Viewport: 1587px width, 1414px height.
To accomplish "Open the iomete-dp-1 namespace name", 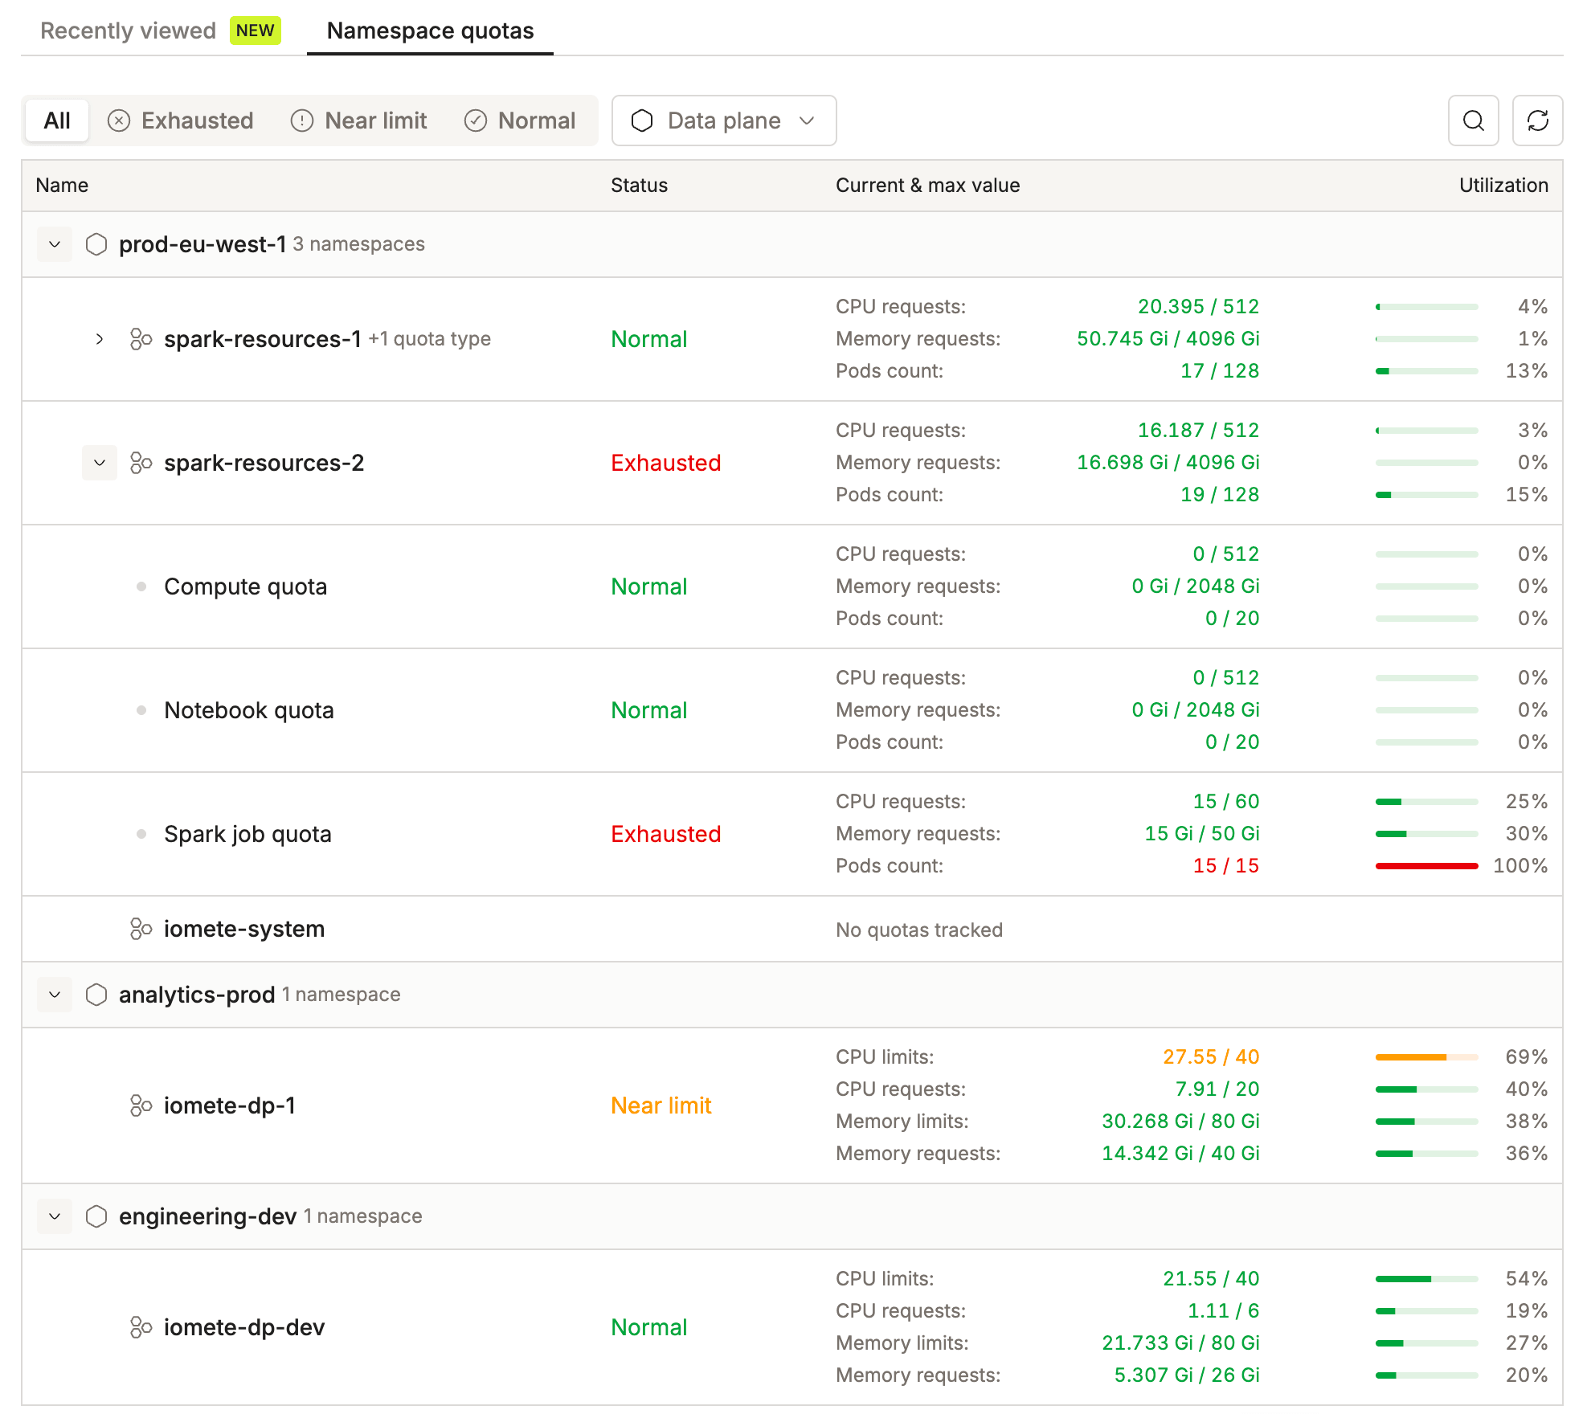I will (230, 1105).
